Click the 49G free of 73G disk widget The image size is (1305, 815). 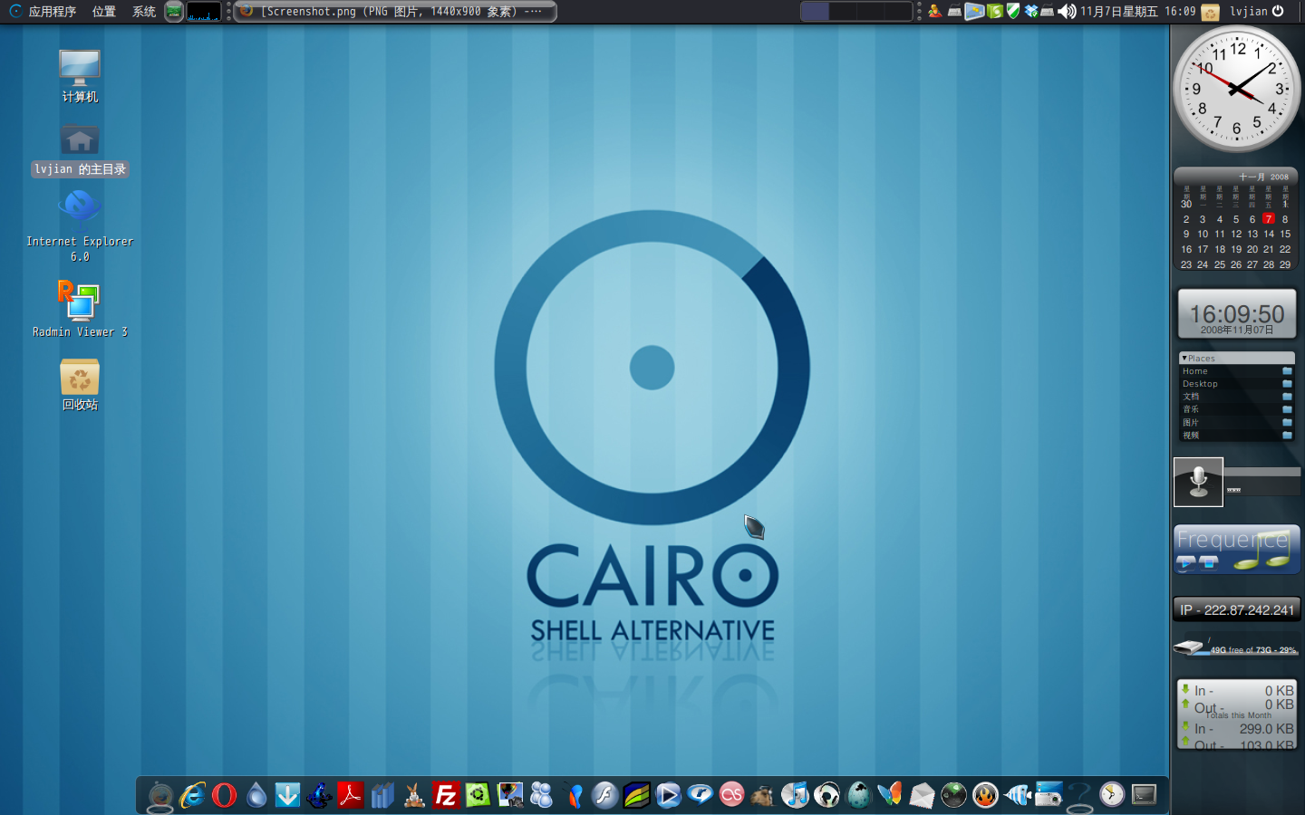(x=1237, y=647)
